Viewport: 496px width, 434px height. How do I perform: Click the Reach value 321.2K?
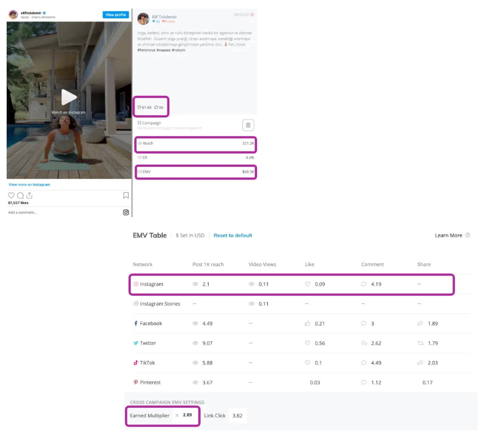point(248,143)
